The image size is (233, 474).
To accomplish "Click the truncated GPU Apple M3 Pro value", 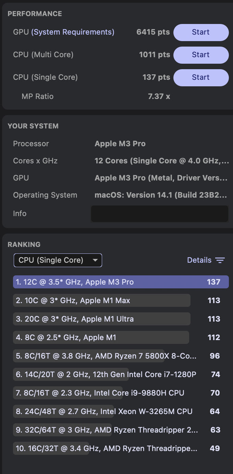I will [x=161, y=178].
